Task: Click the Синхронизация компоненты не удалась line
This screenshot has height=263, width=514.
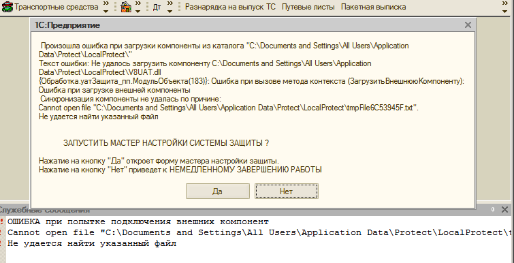Action: (131, 99)
